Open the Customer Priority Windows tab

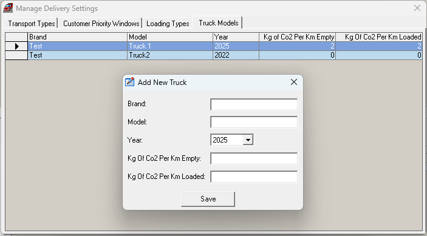coord(101,24)
